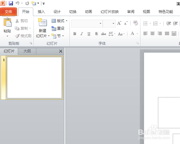
Task: Redo or repeat the last action
Action: [27, 3]
